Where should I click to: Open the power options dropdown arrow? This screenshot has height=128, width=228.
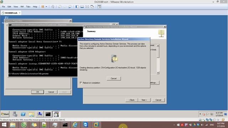coord(46,7)
